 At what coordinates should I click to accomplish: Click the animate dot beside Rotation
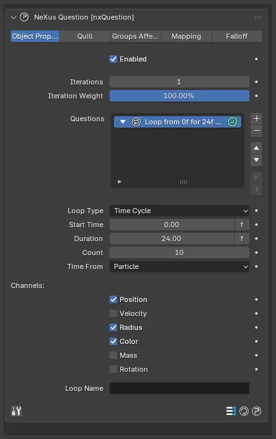point(256,370)
